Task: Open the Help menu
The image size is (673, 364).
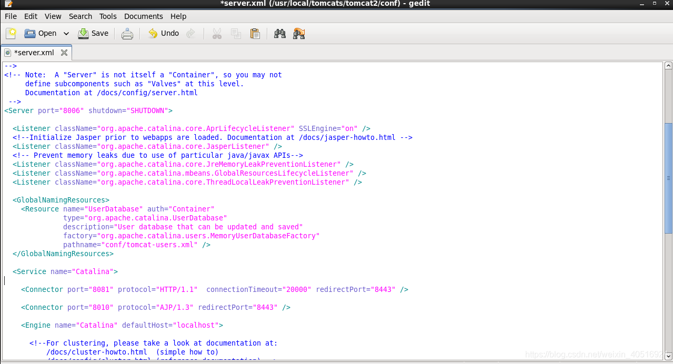Action: tap(178, 16)
